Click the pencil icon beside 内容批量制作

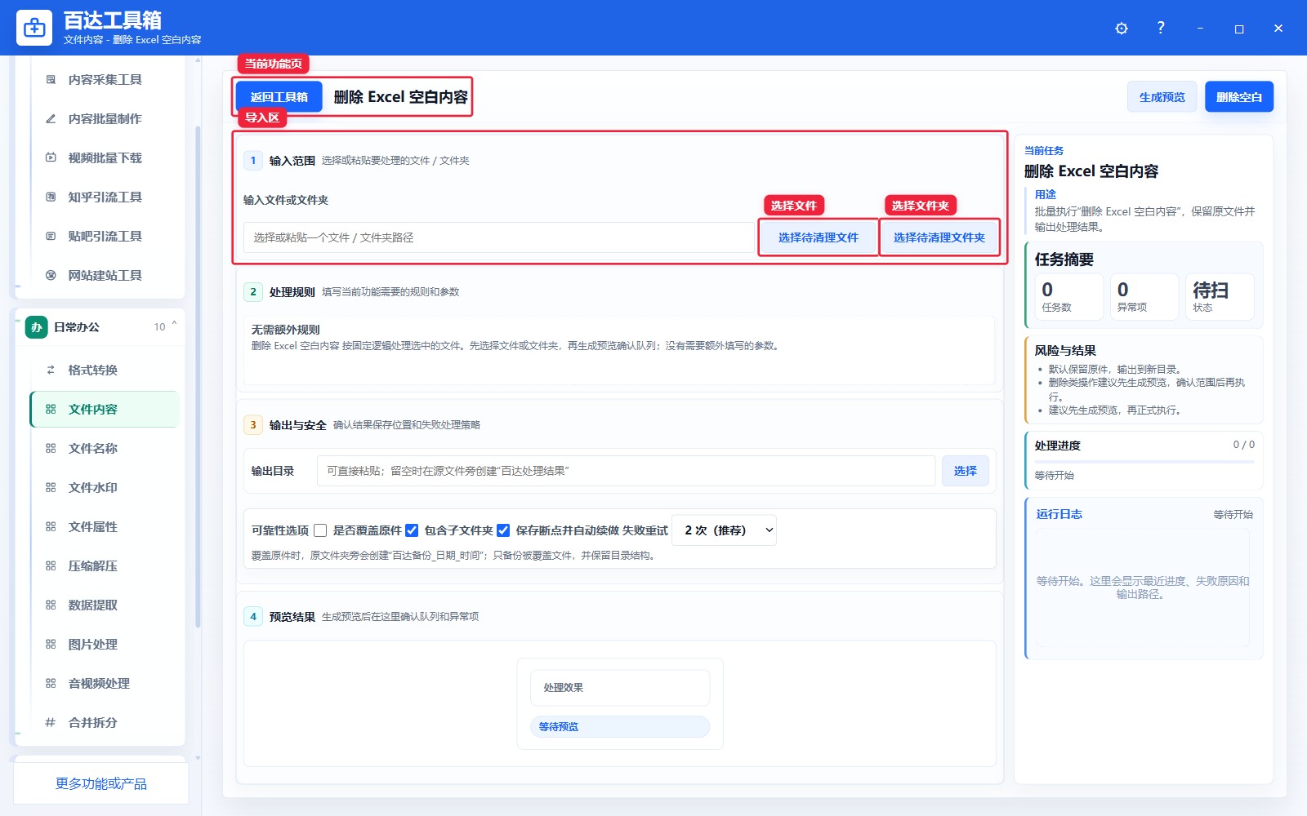coord(51,118)
